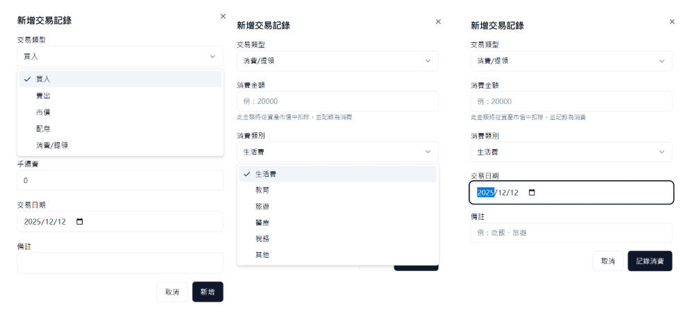Click 記錄消費 button in right dialog
This screenshot has height=314, width=688.
coord(650,261)
